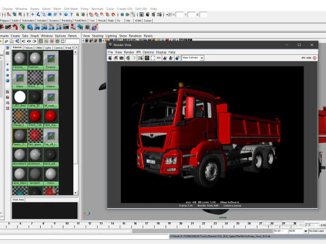Click Remove Image icon in Render View
Screen dimensions: 326x244
pyautogui.click(x=170, y=58)
